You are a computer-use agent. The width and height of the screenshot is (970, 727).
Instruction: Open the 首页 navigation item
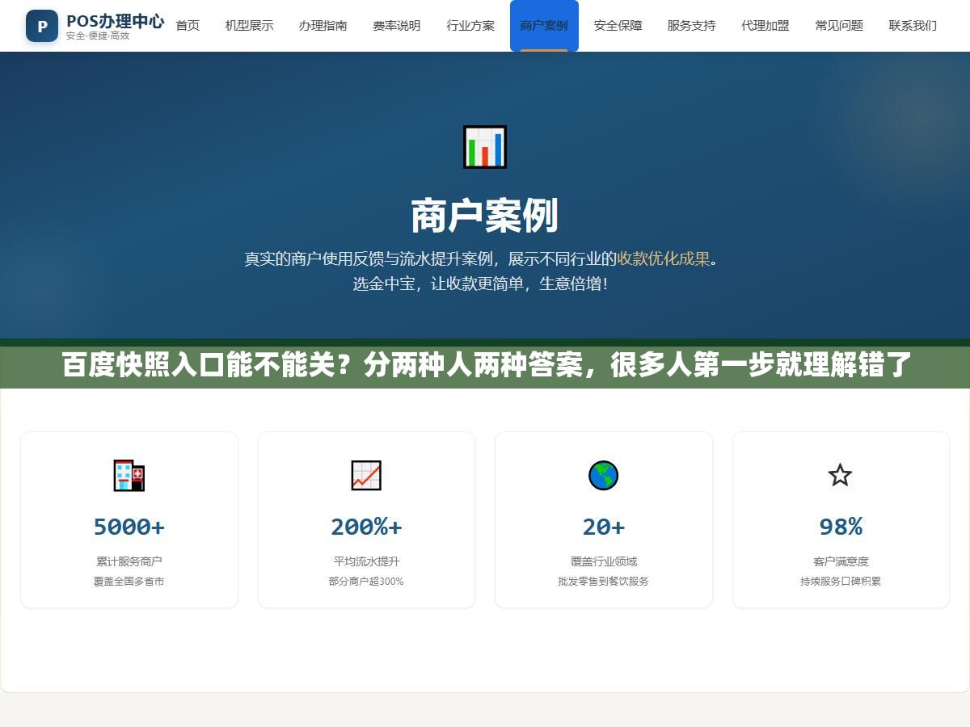click(x=188, y=26)
